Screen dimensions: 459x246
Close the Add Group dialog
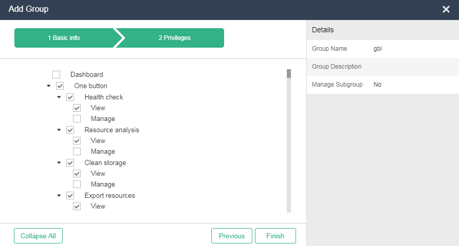446,9
